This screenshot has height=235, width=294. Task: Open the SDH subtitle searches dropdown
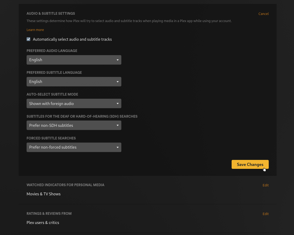coord(74,125)
